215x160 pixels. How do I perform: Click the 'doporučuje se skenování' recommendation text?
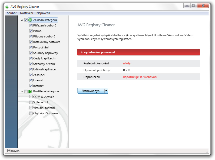(140, 77)
